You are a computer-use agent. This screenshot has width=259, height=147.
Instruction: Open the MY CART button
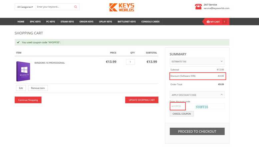[x=216, y=22]
